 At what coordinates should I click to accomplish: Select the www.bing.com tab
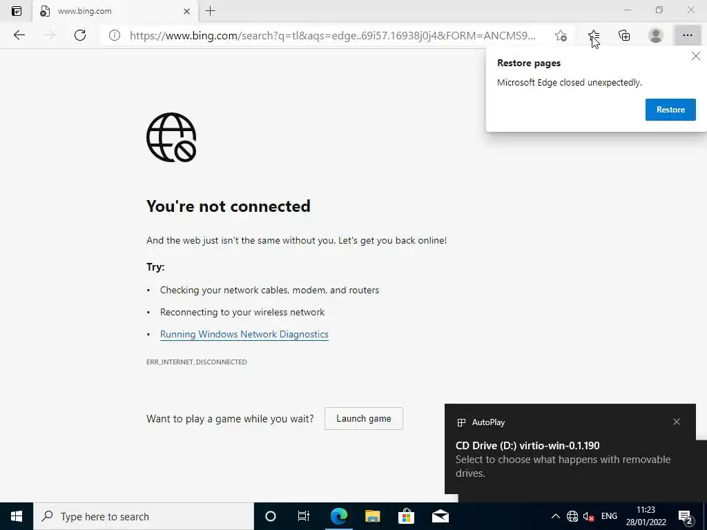tap(115, 11)
